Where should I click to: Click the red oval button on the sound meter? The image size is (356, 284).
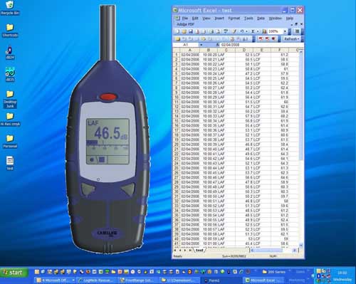108,97
